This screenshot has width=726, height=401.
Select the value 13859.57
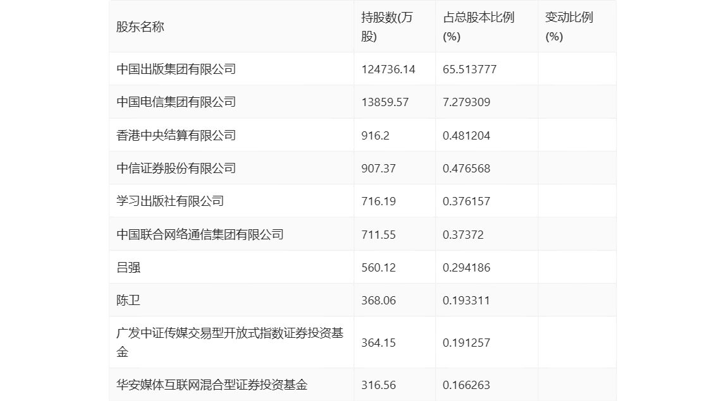coord(385,102)
